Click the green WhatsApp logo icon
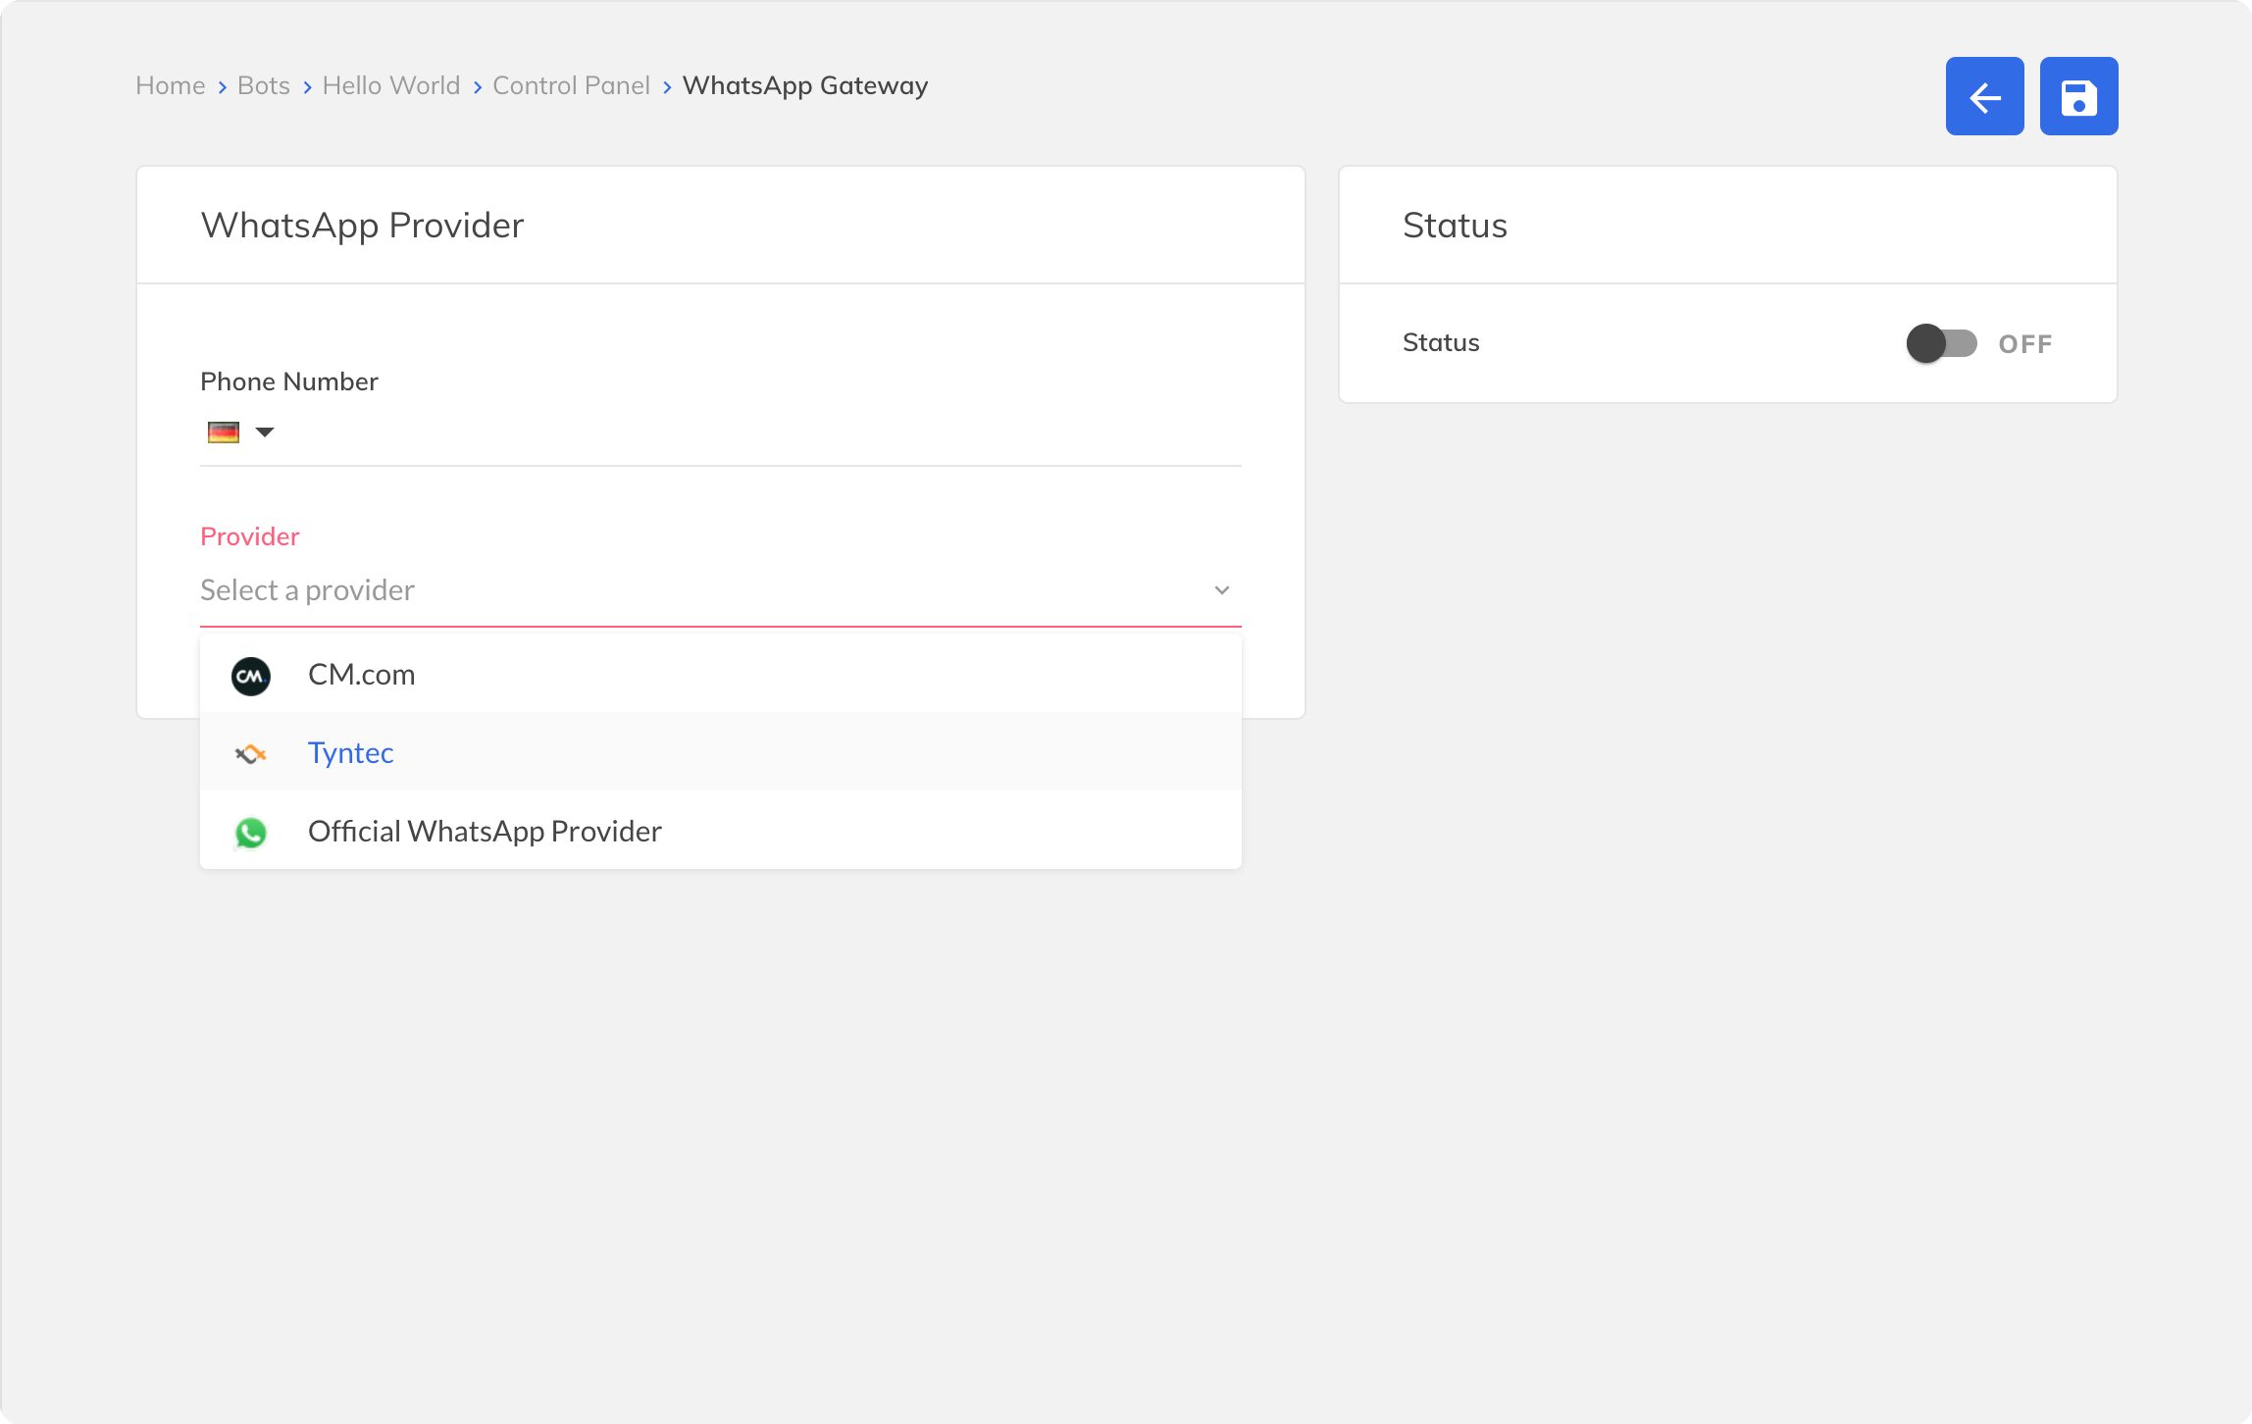2252x1424 pixels. [x=251, y=833]
